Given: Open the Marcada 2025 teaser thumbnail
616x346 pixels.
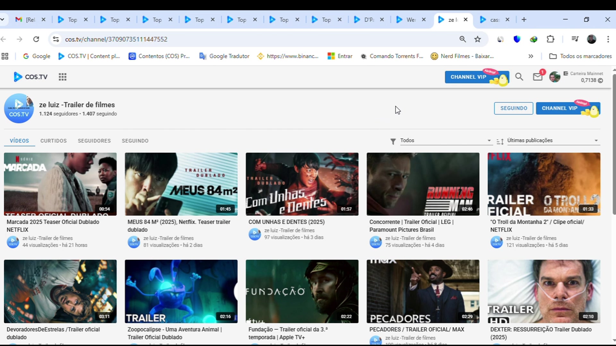Looking at the screenshot, I should [x=60, y=184].
